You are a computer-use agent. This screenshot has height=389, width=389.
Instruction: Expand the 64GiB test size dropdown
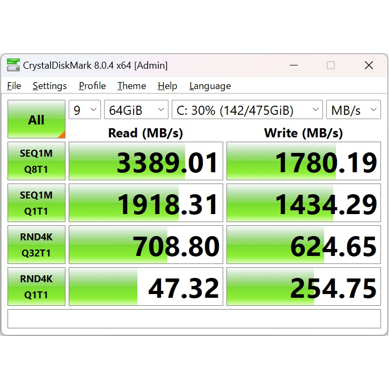coord(136,111)
